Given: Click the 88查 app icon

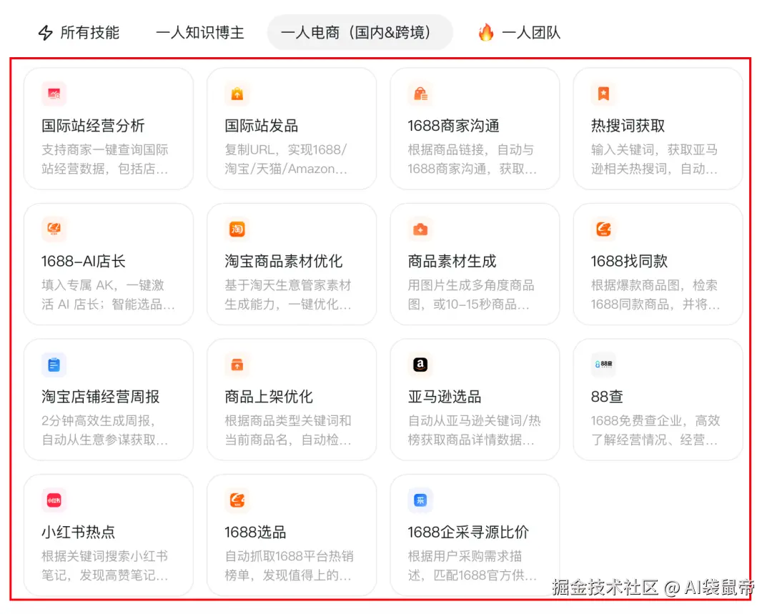Looking at the screenshot, I should point(603,365).
